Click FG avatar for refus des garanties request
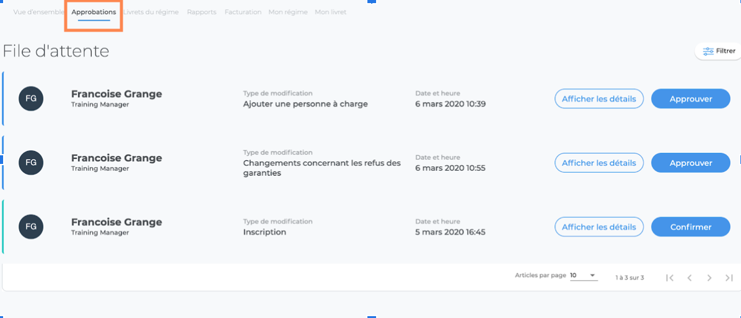 [x=31, y=163]
